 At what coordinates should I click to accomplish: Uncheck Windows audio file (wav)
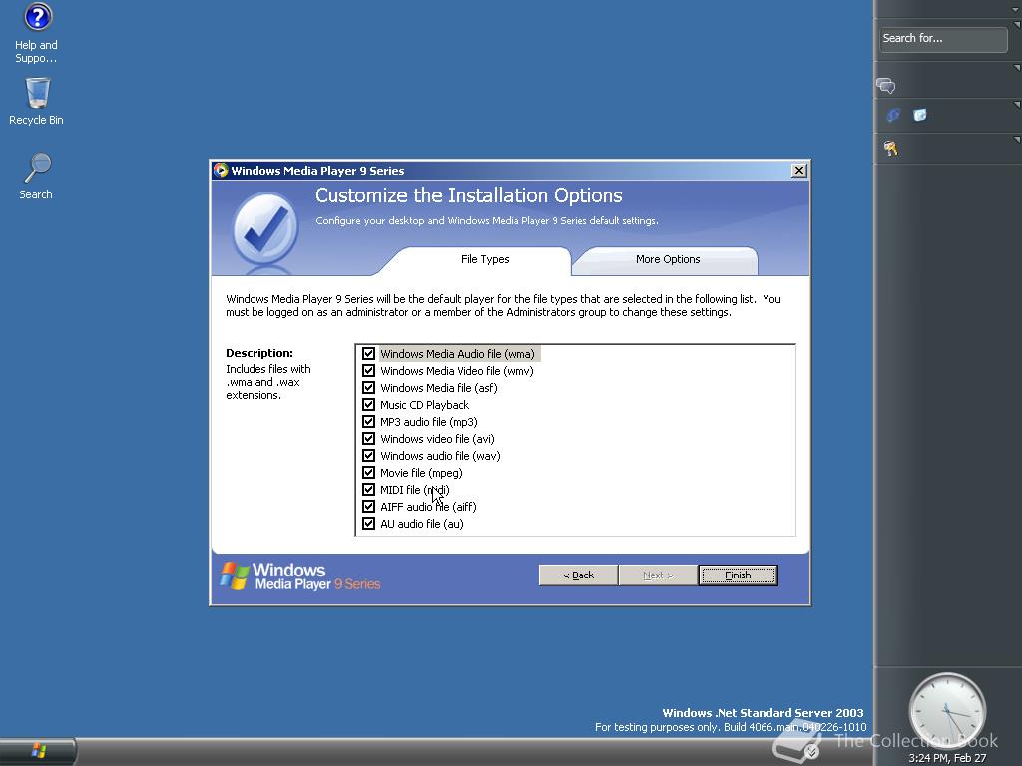369,455
